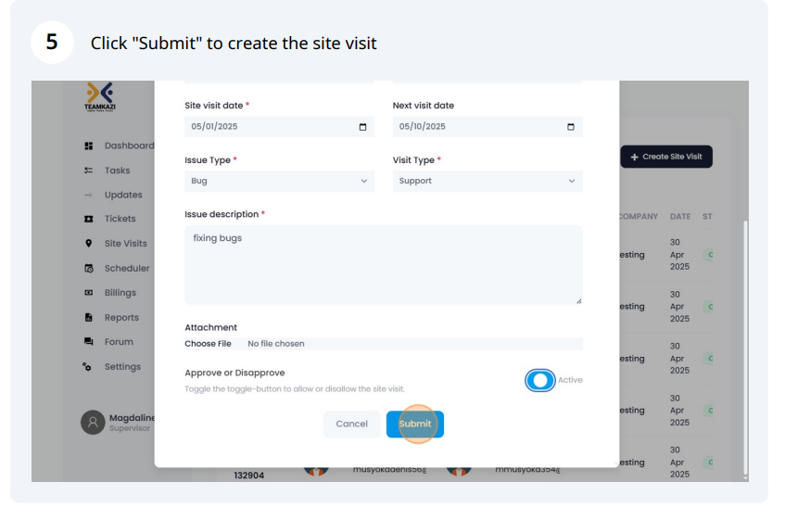Click the Forum chat icon

(89, 342)
